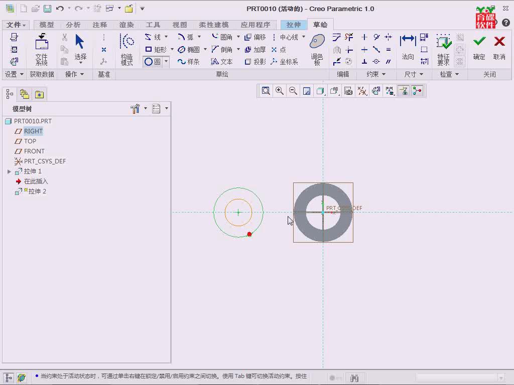The width and height of the screenshot is (514, 385).
Task: Apply the equal constraint icon
Action: pyautogui.click(x=389, y=50)
